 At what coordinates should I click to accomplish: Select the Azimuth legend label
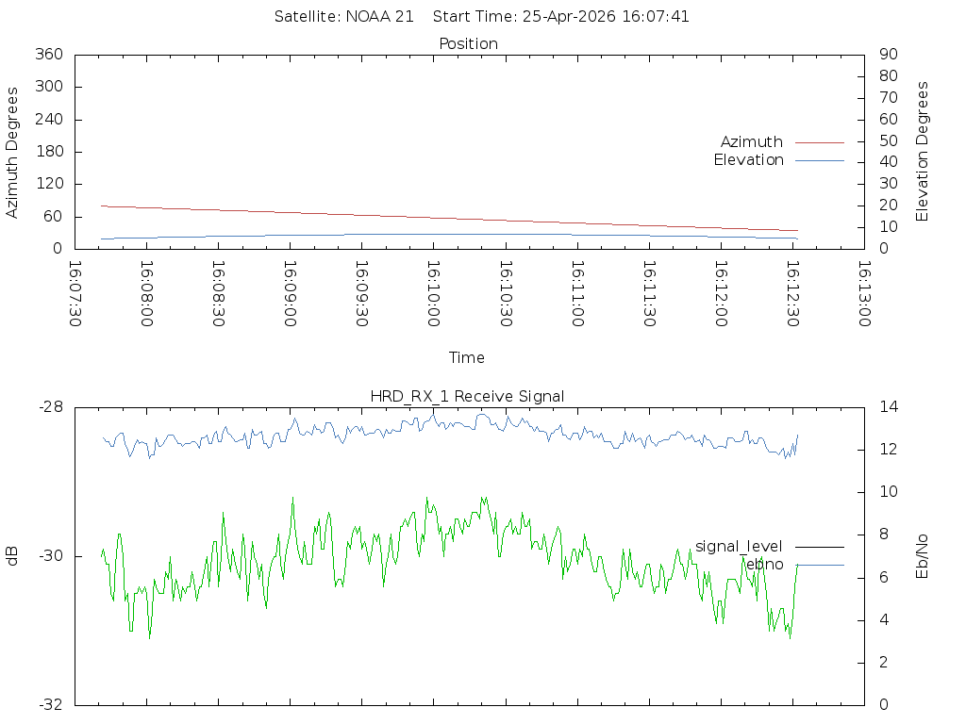[x=752, y=142]
